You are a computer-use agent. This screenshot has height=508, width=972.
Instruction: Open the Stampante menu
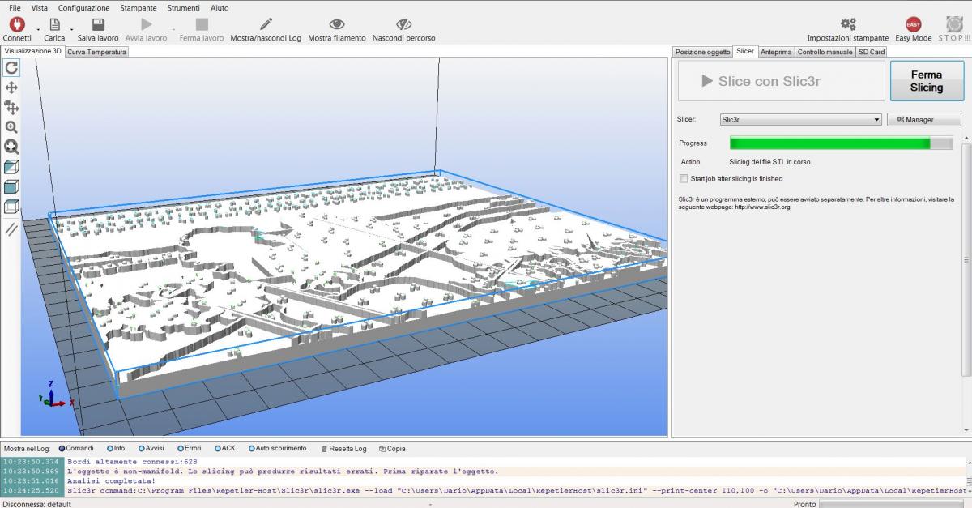tap(140, 7)
